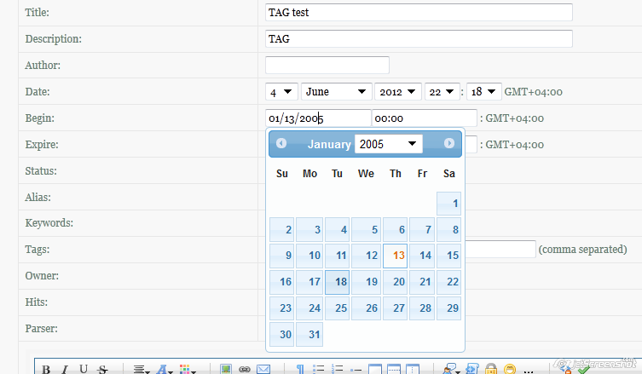The image size is (642, 374).
Task: Select January 10 in the calendar
Action: coord(309,256)
